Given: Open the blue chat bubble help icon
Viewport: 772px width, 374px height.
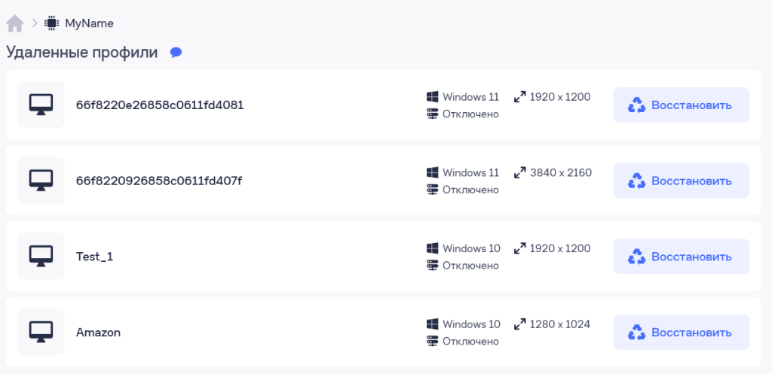Looking at the screenshot, I should click(176, 53).
